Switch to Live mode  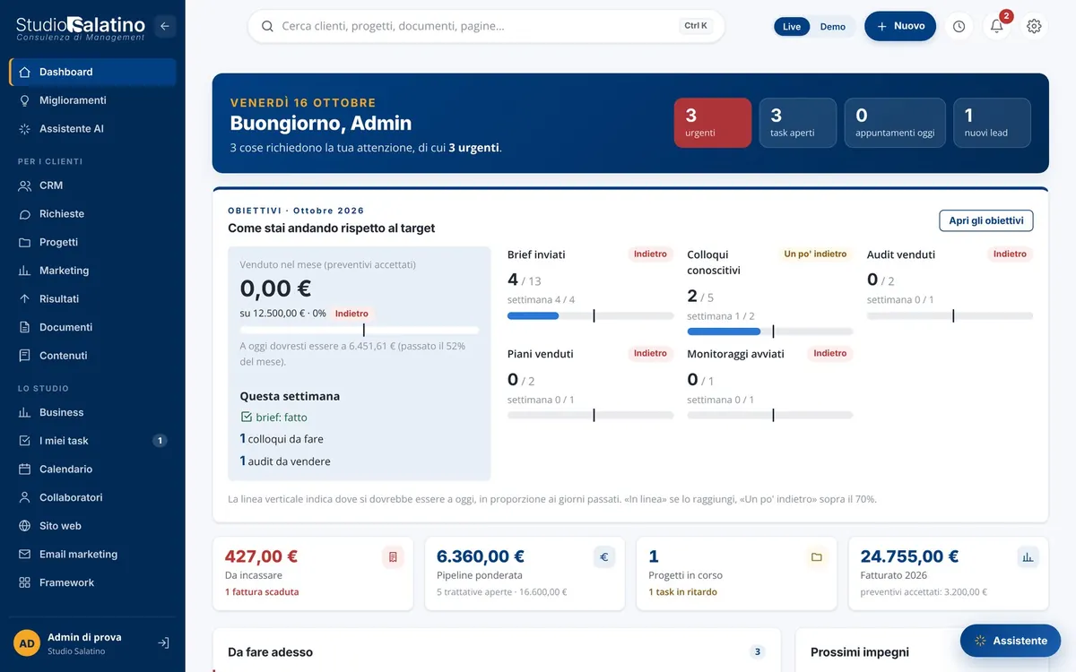click(792, 27)
